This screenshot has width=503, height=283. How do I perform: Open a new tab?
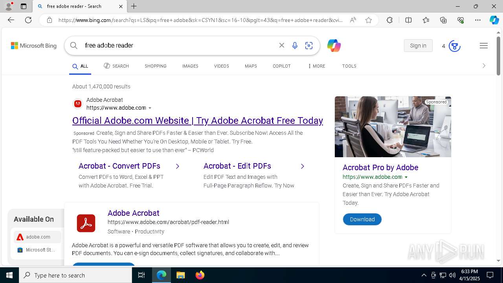pos(134,6)
